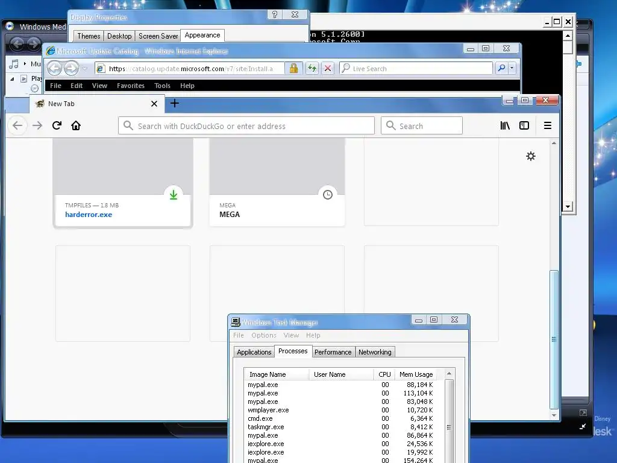Viewport: 617px width, 463px height.
Task: Go forward in the MyPal browser
Action: tap(37, 125)
